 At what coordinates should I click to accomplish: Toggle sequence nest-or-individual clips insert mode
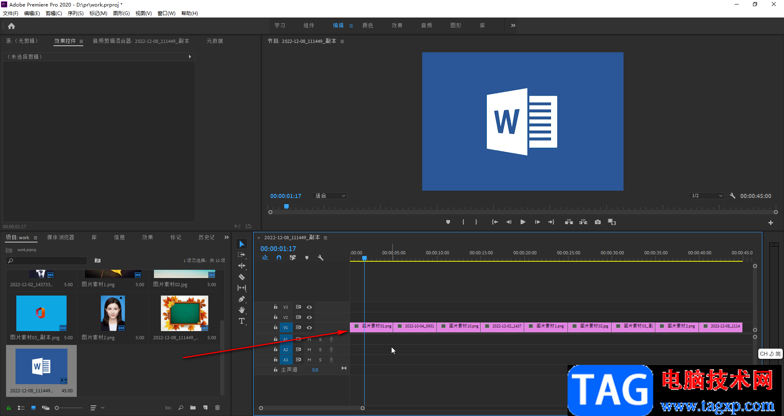265,258
